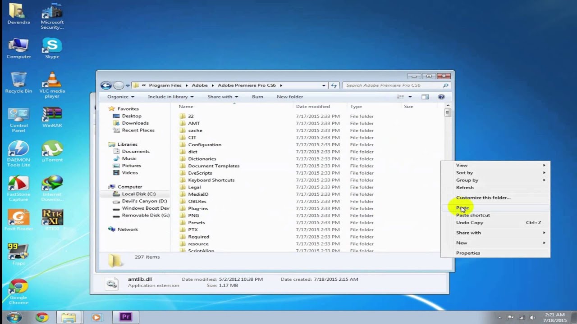Open the Computer desktop icon
This screenshot has width=577, height=324.
[18, 48]
